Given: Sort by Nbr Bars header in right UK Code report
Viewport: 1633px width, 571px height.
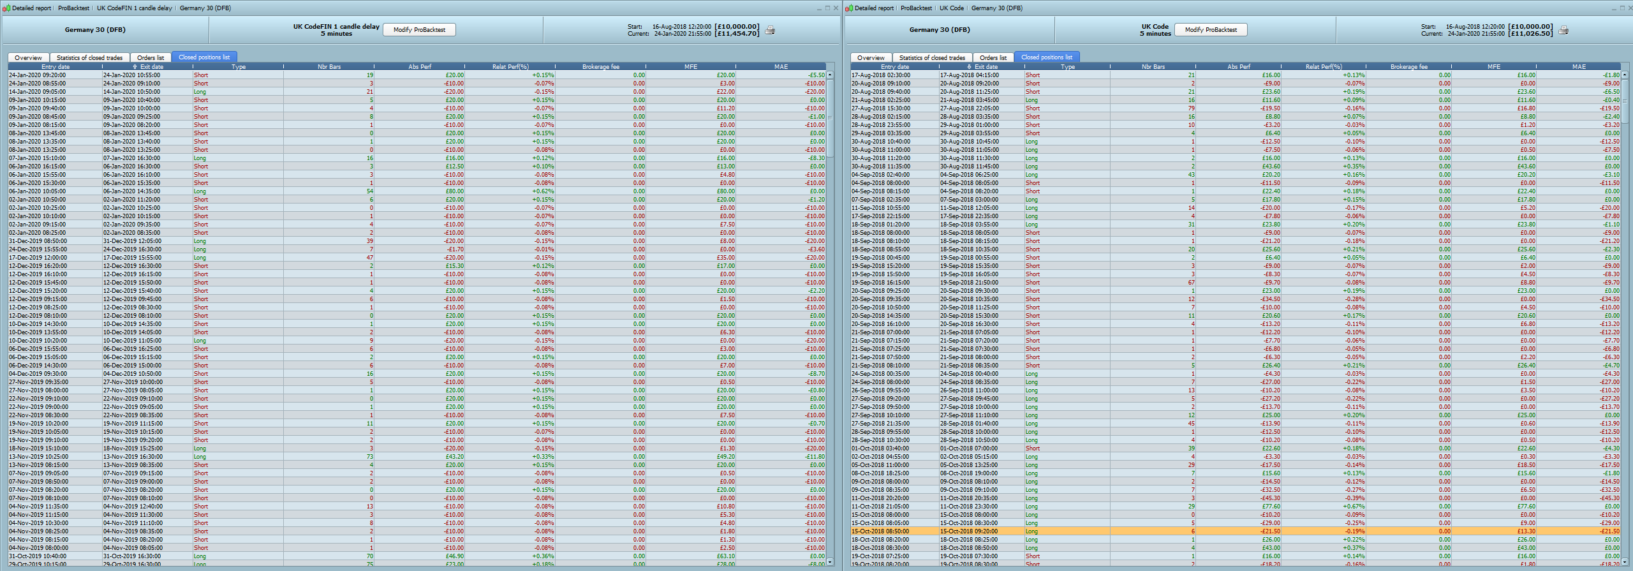Looking at the screenshot, I should [1153, 66].
